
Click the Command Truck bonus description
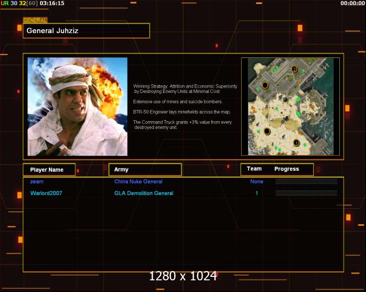click(x=183, y=125)
